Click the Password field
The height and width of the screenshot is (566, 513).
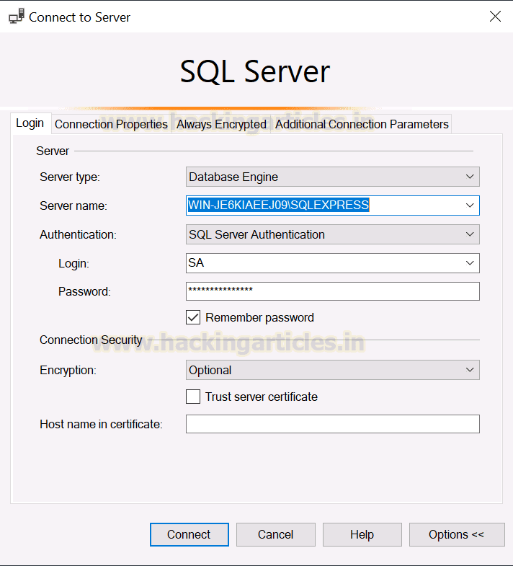[x=332, y=291]
